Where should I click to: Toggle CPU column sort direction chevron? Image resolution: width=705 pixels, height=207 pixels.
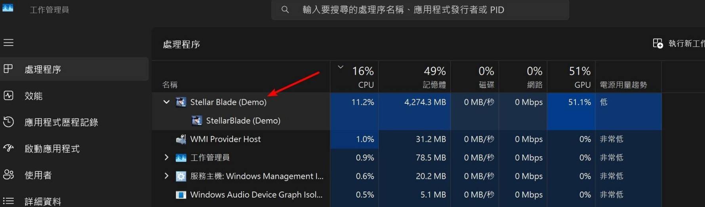[x=340, y=67]
